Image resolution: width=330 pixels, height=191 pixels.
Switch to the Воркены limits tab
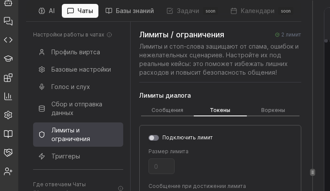tap(273, 110)
